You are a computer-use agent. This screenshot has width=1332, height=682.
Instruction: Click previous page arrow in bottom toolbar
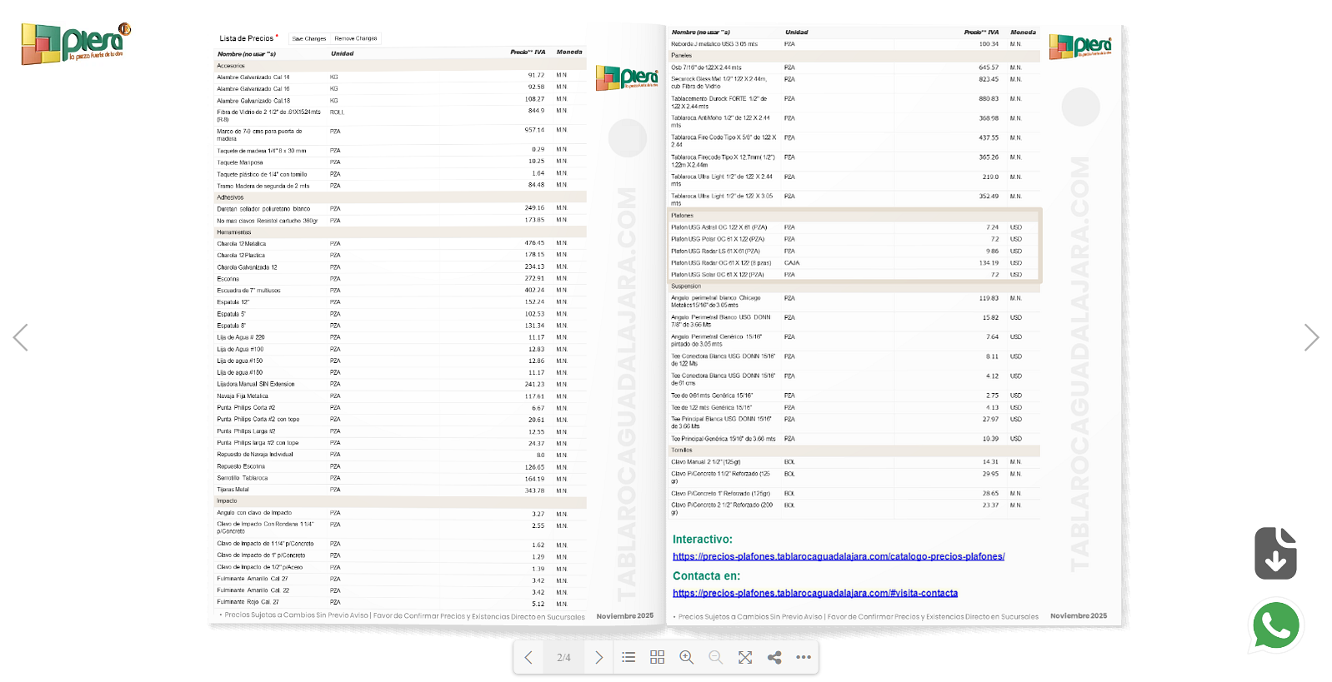pos(528,657)
